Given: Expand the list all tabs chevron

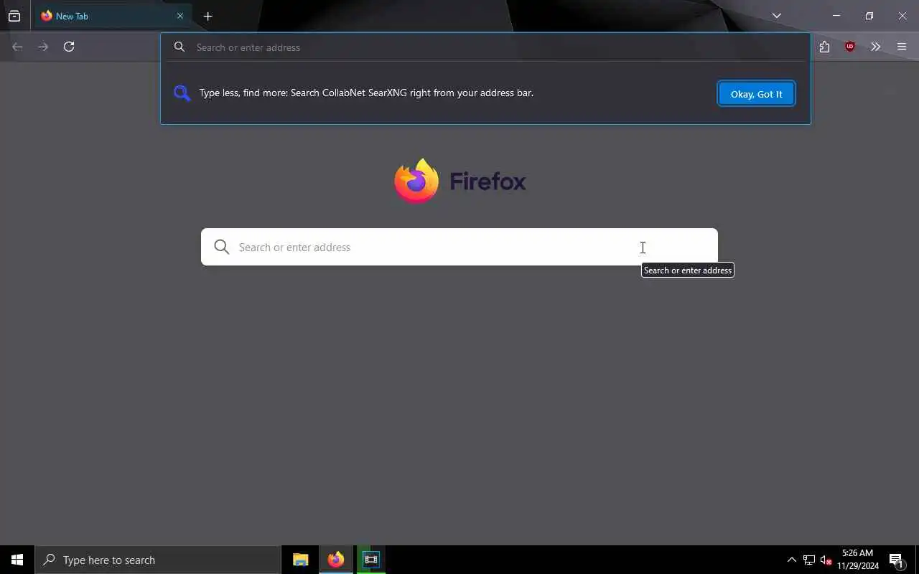Looking at the screenshot, I should (x=777, y=16).
